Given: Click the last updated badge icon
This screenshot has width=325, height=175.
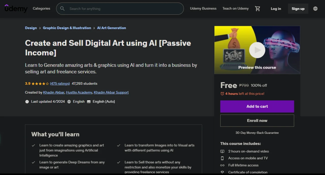Looking at the screenshot, I should pos(27,101).
